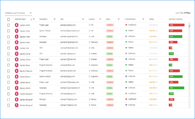Click the location pin in Zachery Peacock's row
The width and height of the screenshot is (195, 119).
89,71
